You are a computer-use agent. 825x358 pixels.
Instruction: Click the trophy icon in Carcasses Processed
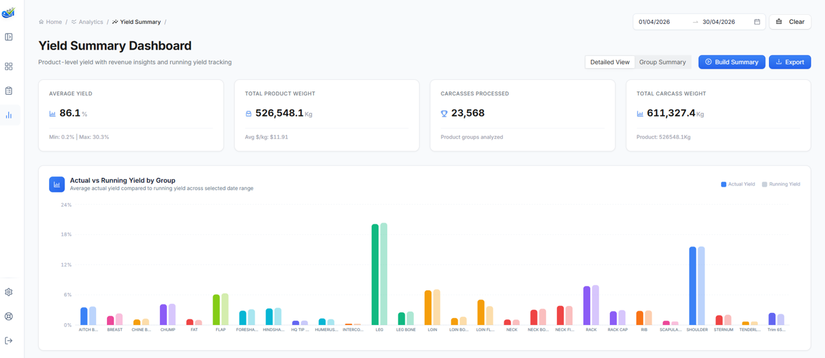[x=444, y=114]
